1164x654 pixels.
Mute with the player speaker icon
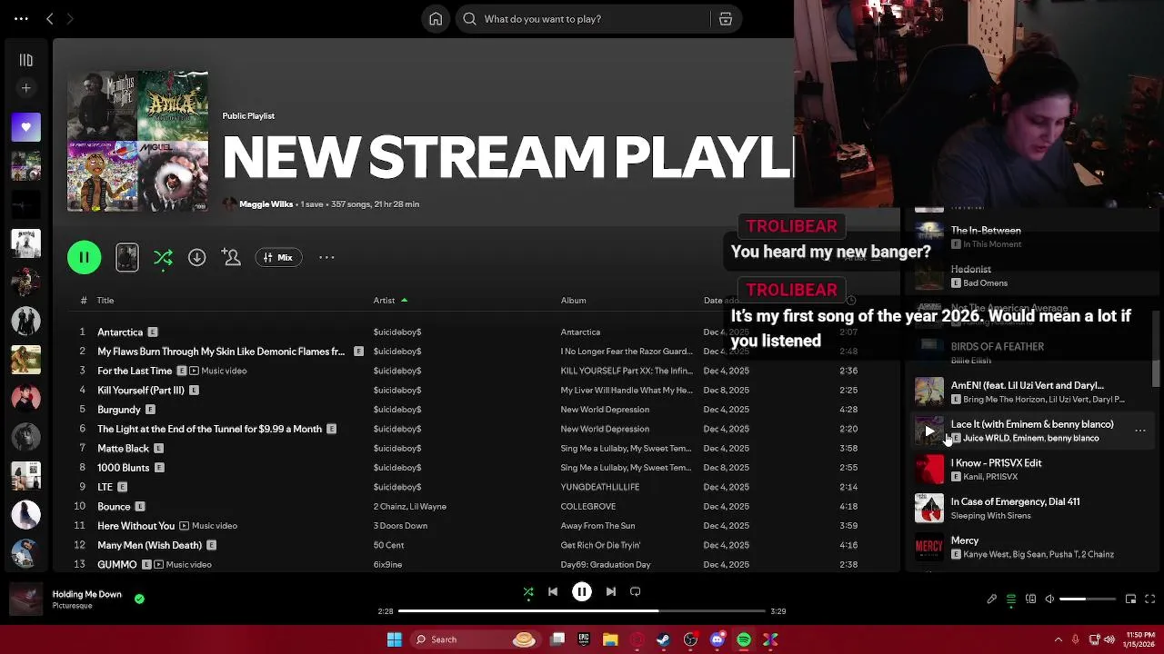tap(1049, 599)
